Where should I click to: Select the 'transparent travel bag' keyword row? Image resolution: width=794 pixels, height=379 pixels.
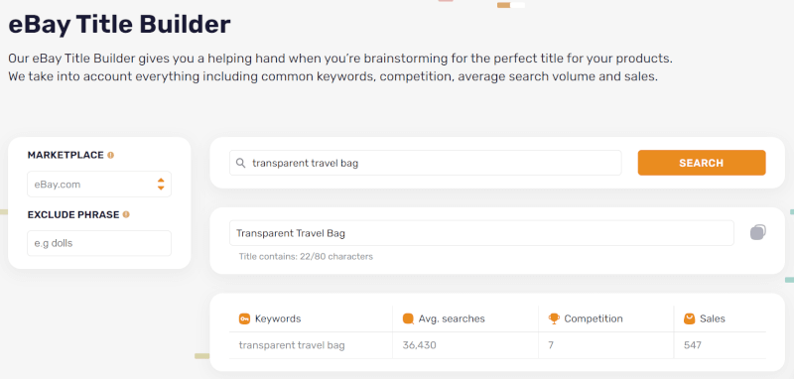497,345
